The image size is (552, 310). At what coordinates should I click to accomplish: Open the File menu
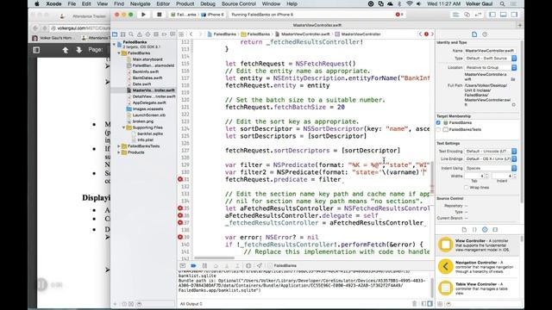tap(72, 3)
